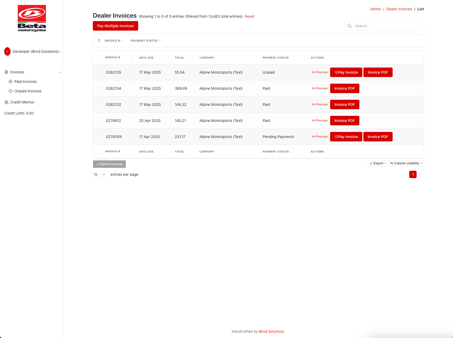Open the Credit Memos section icon in sidebar
Screen dimensions: 453x338
tap(7, 102)
